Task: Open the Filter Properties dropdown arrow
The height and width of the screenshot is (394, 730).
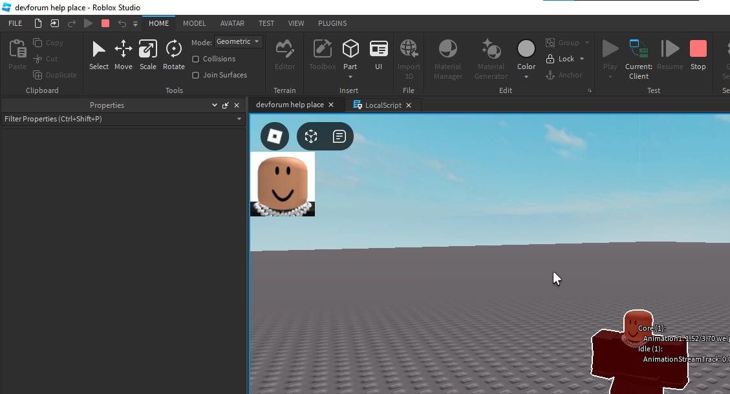Action: click(x=239, y=119)
